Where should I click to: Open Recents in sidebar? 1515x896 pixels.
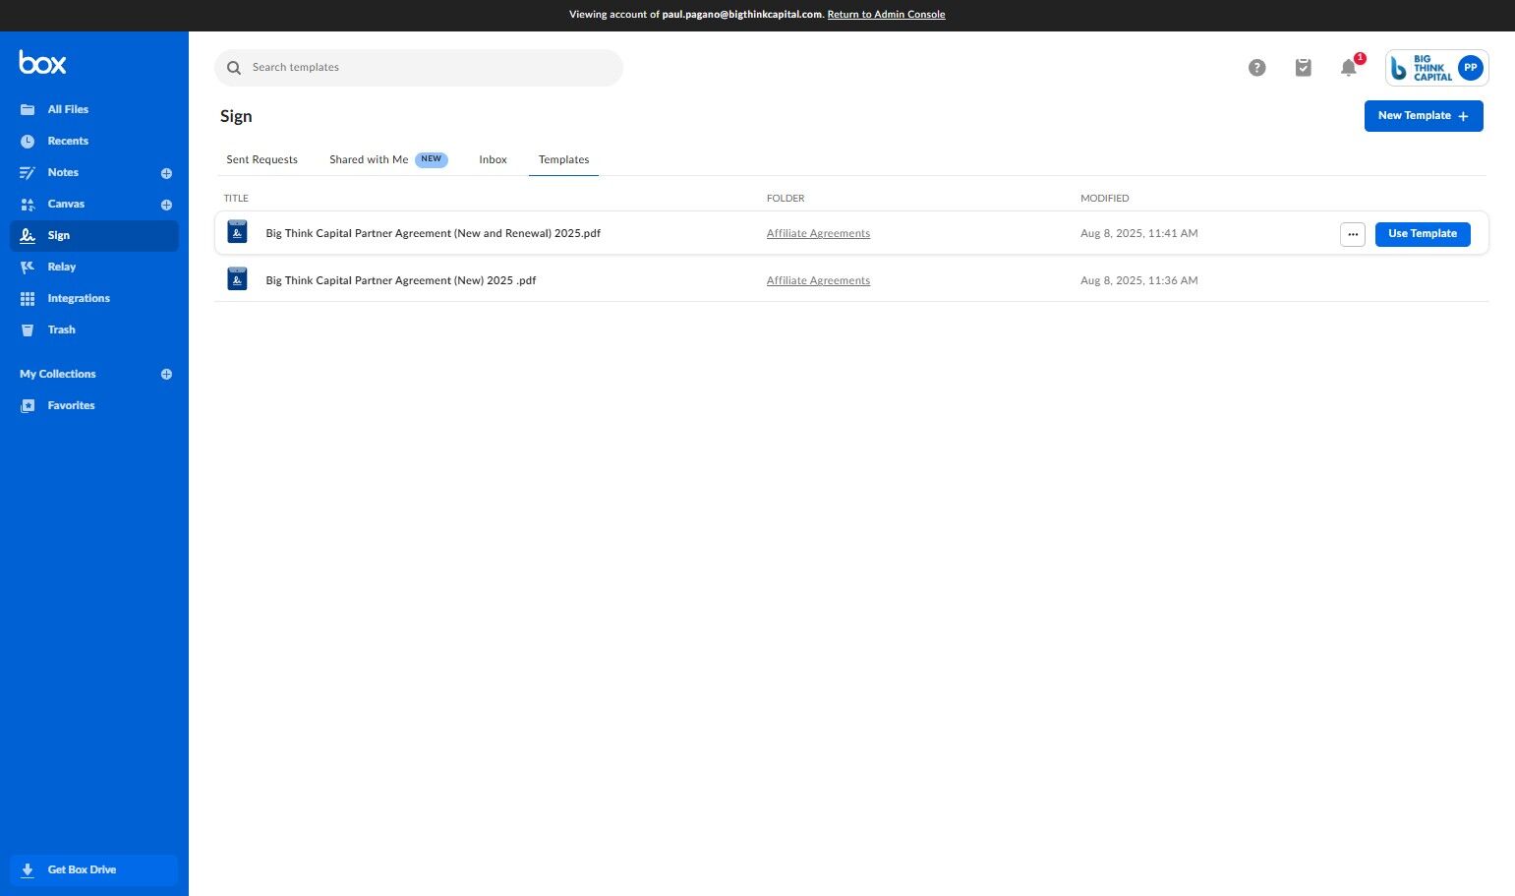tap(94, 141)
